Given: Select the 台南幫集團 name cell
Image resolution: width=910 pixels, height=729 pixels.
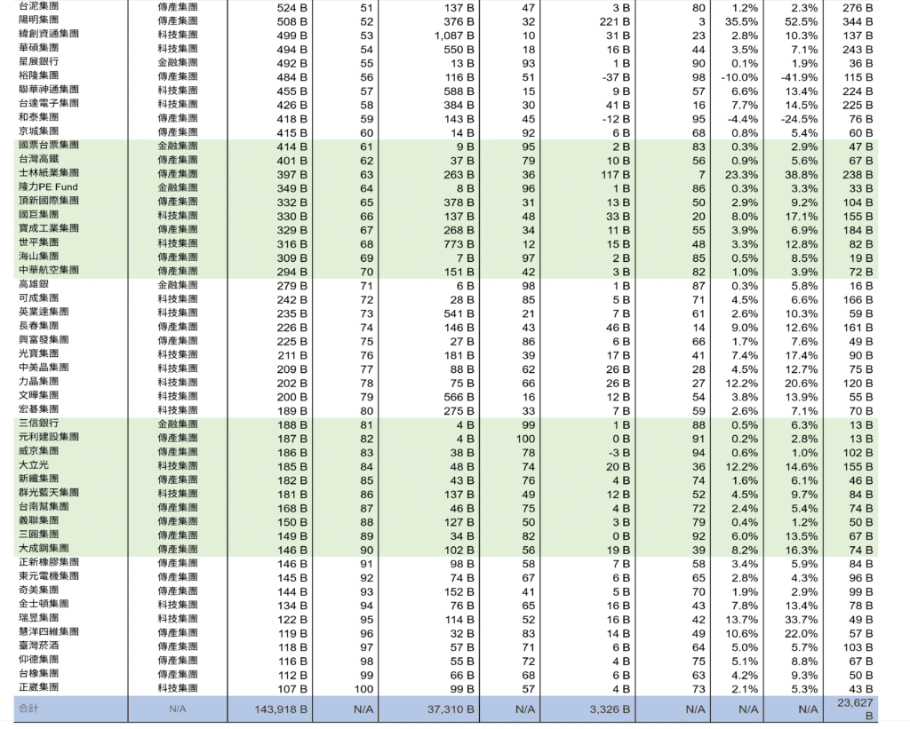Looking at the screenshot, I should (x=44, y=507).
